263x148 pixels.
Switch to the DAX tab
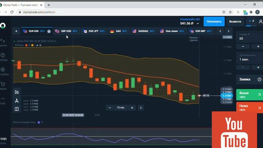[x=119, y=31]
